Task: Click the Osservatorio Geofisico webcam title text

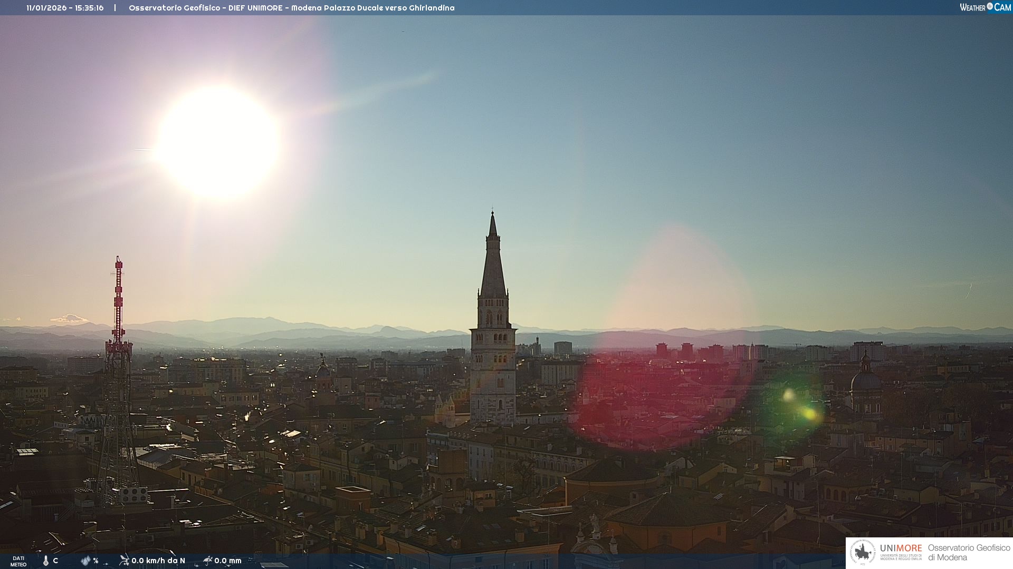Action: click(x=291, y=8)
